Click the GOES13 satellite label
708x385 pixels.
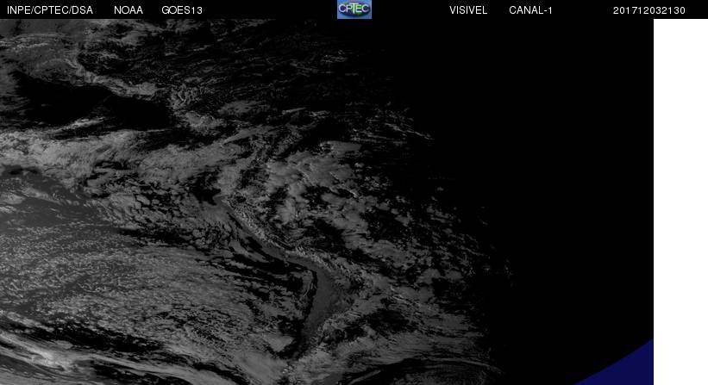point(182,10)
